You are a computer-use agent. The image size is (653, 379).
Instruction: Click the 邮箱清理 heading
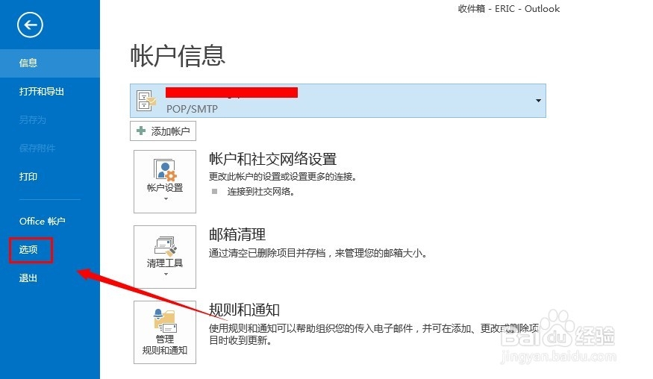[x=237, y=234]
